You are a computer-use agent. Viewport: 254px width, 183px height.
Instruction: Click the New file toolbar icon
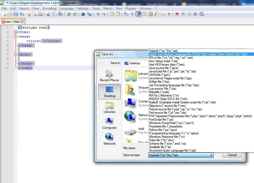pyautogui.click(x=4, y=14)
